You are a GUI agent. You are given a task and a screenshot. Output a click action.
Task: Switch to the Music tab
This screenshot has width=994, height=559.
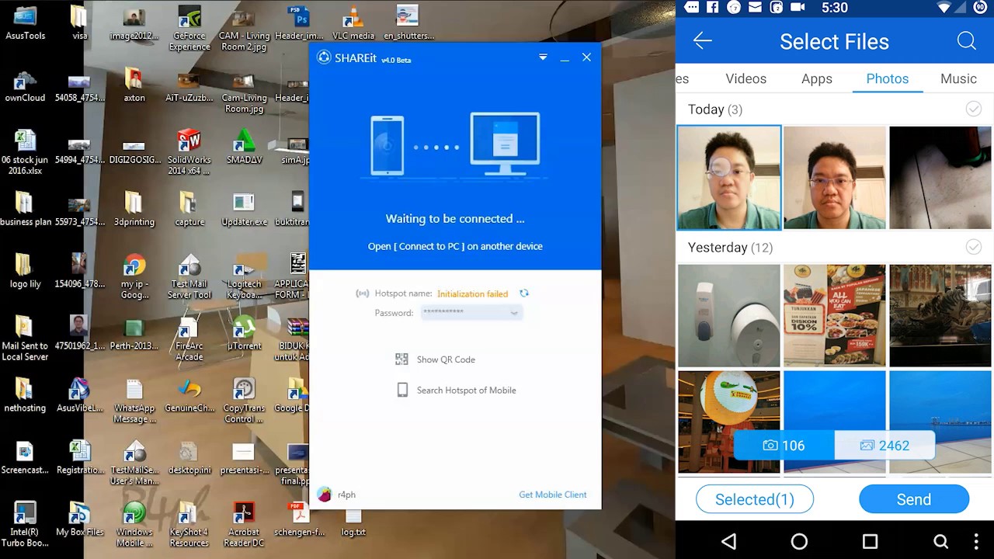(x=958, y=78)
